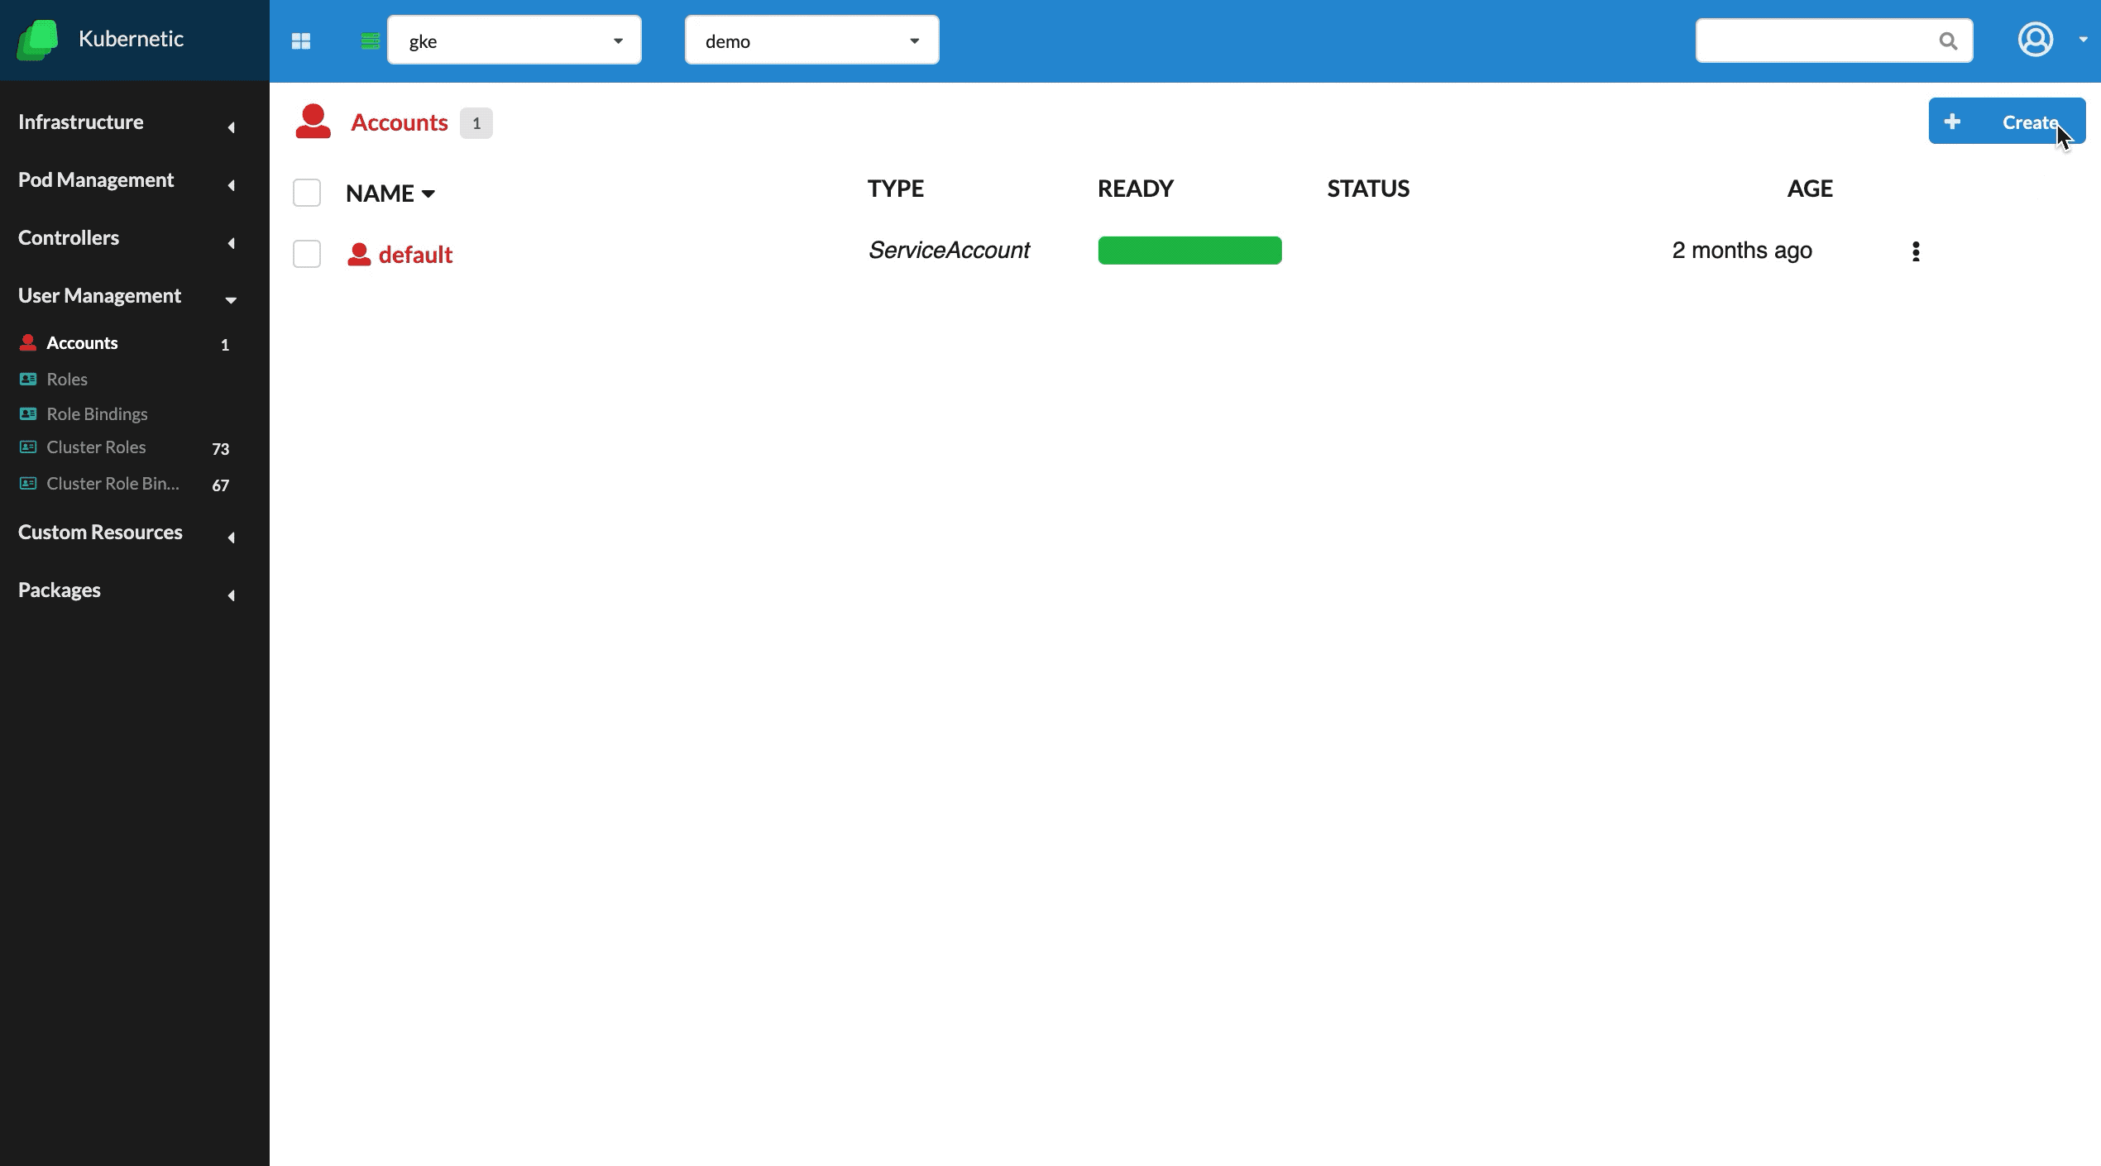
Task: Select the Packages menu item
Action: point(59,590)
